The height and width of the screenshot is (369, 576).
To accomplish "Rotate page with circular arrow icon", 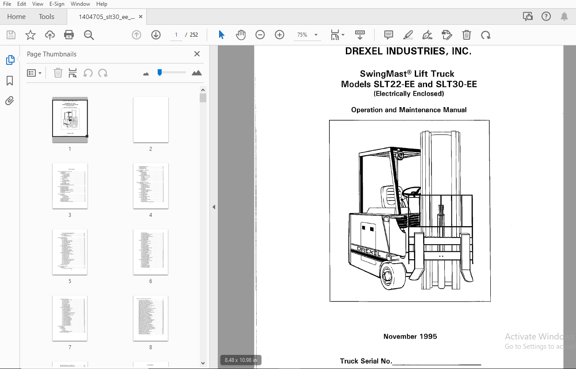I will tap(486, 35).
